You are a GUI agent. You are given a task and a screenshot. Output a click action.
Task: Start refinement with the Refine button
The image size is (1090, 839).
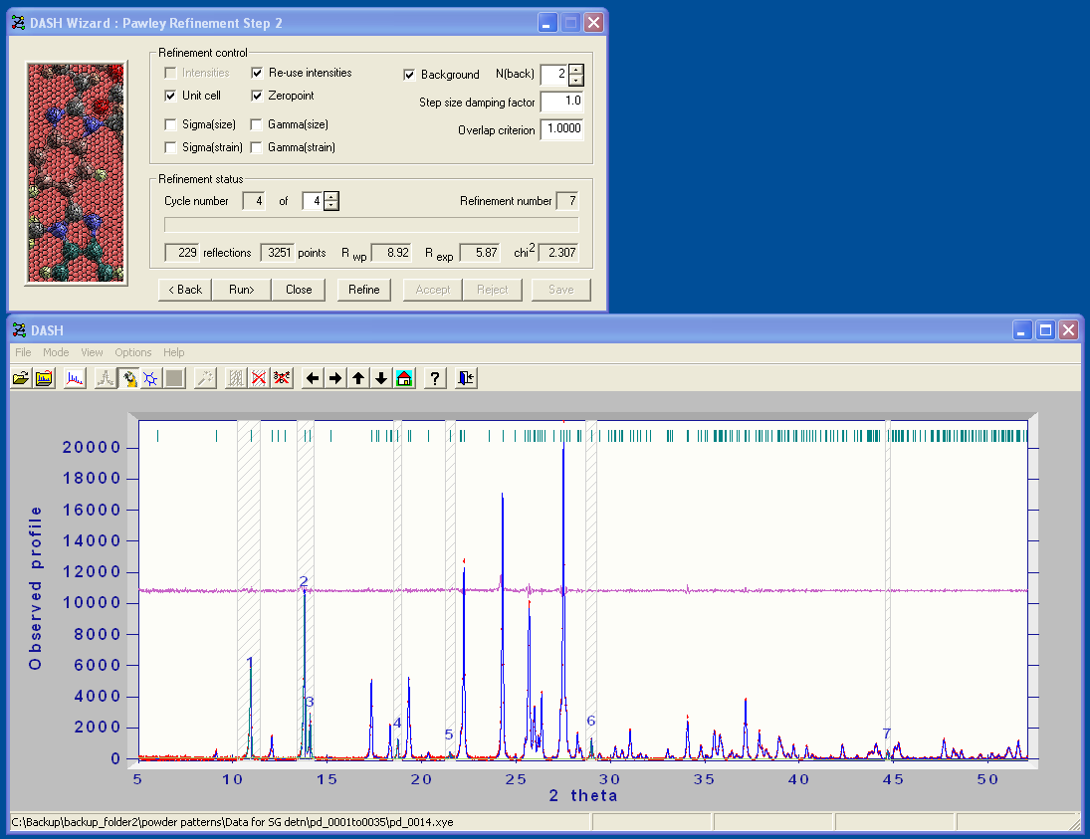coord(364,290)
